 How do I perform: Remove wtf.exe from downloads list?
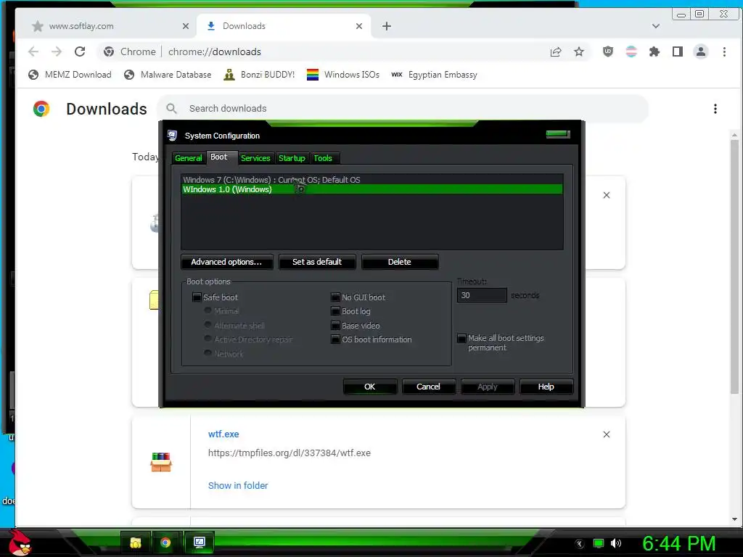click(x=606, y=434)
